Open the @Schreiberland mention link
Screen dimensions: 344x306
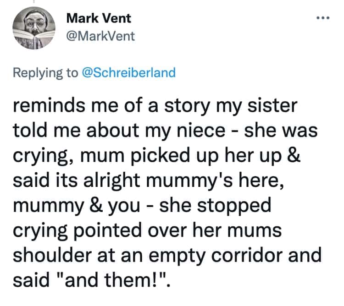(128, 72)
